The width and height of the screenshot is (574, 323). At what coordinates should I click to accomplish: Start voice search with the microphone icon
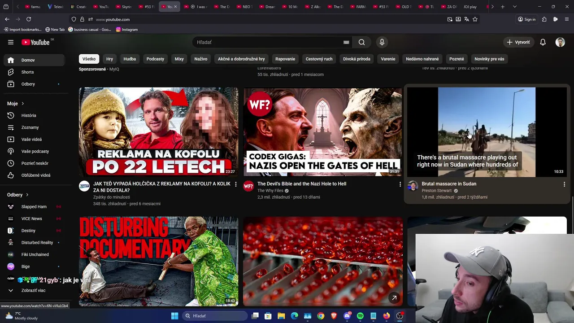click(x=382, y=42)
